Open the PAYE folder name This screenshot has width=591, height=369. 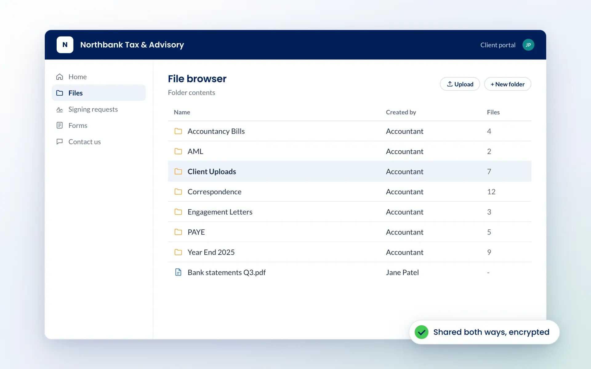(196, 232)
